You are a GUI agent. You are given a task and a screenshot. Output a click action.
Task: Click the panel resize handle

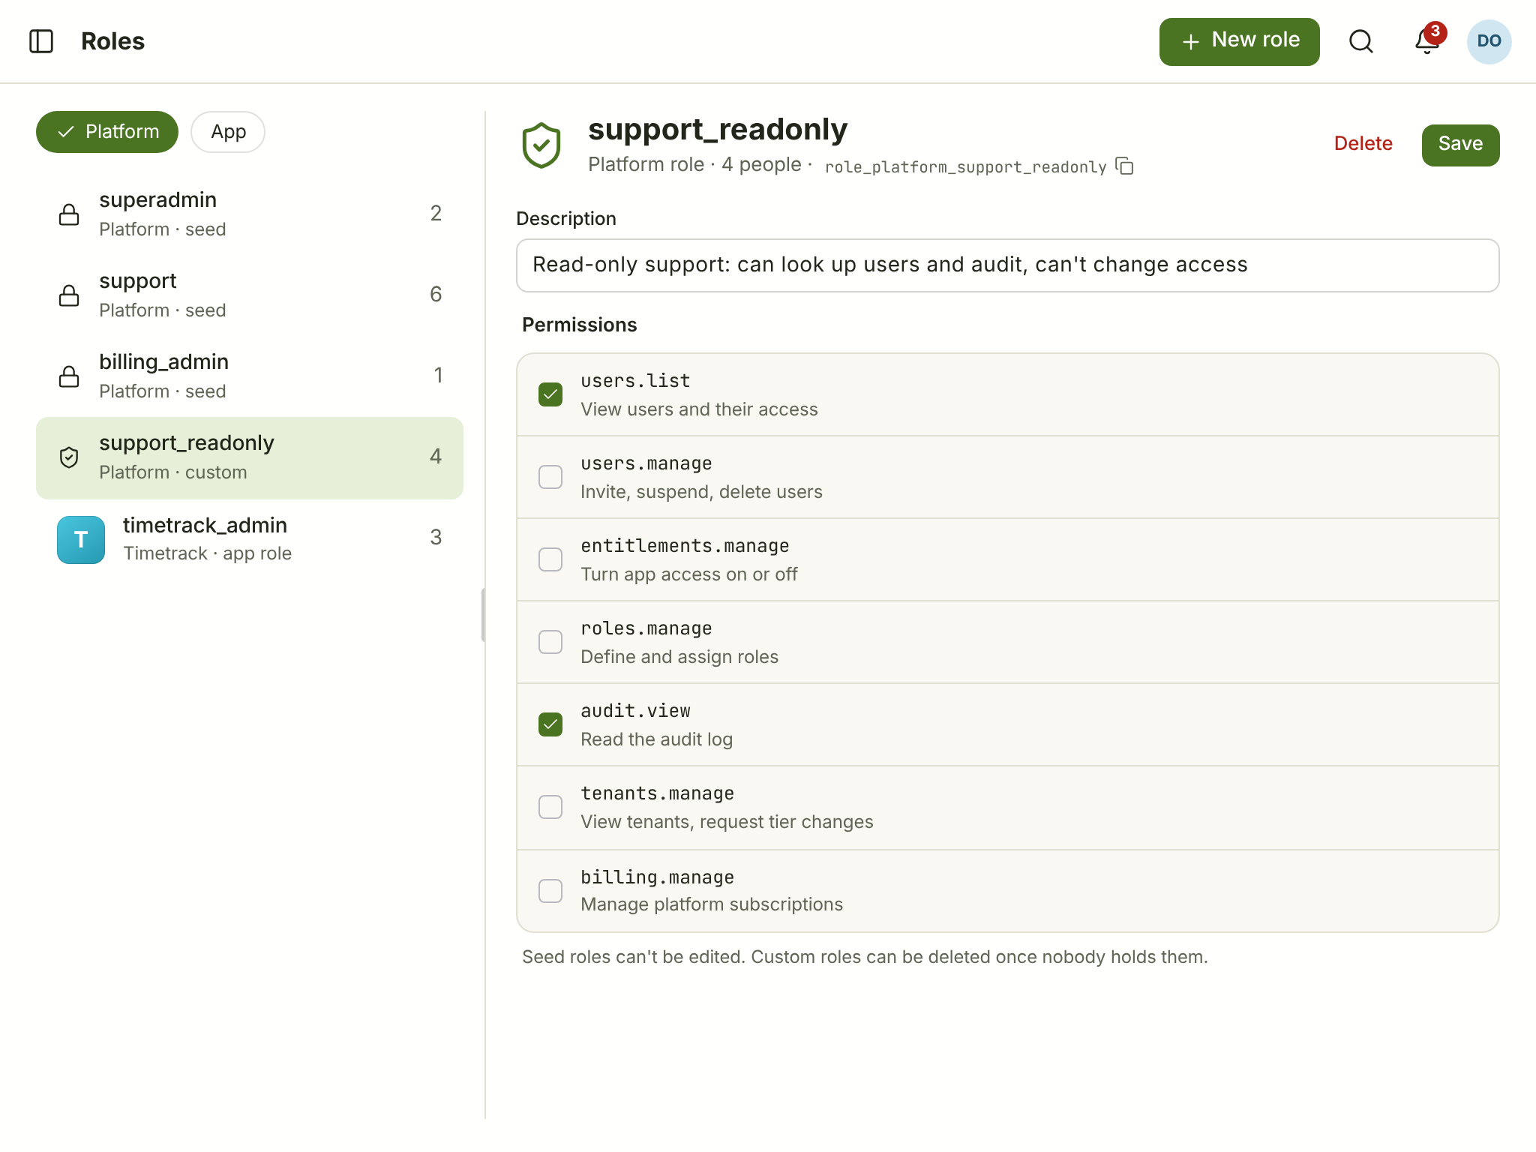pos(484,615)
